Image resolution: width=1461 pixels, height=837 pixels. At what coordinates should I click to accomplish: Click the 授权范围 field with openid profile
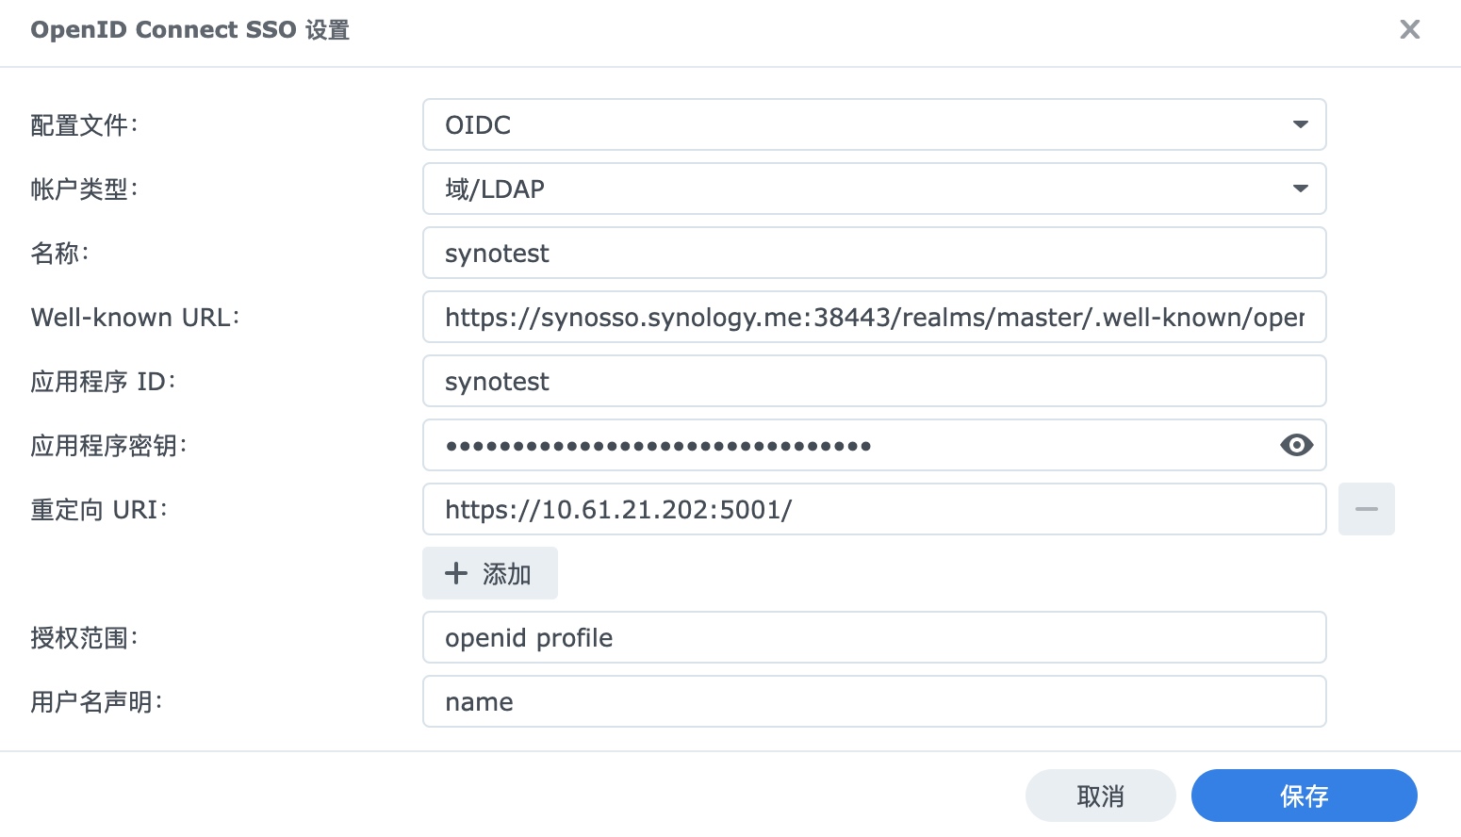coord(875,637)
